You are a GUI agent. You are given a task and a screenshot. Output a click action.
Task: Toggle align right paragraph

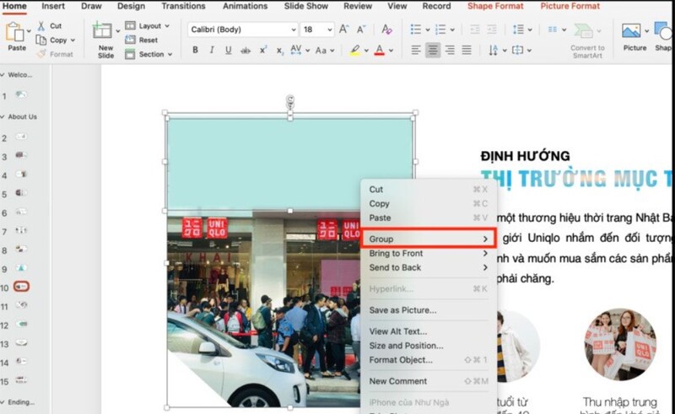[x=450, y=51]
